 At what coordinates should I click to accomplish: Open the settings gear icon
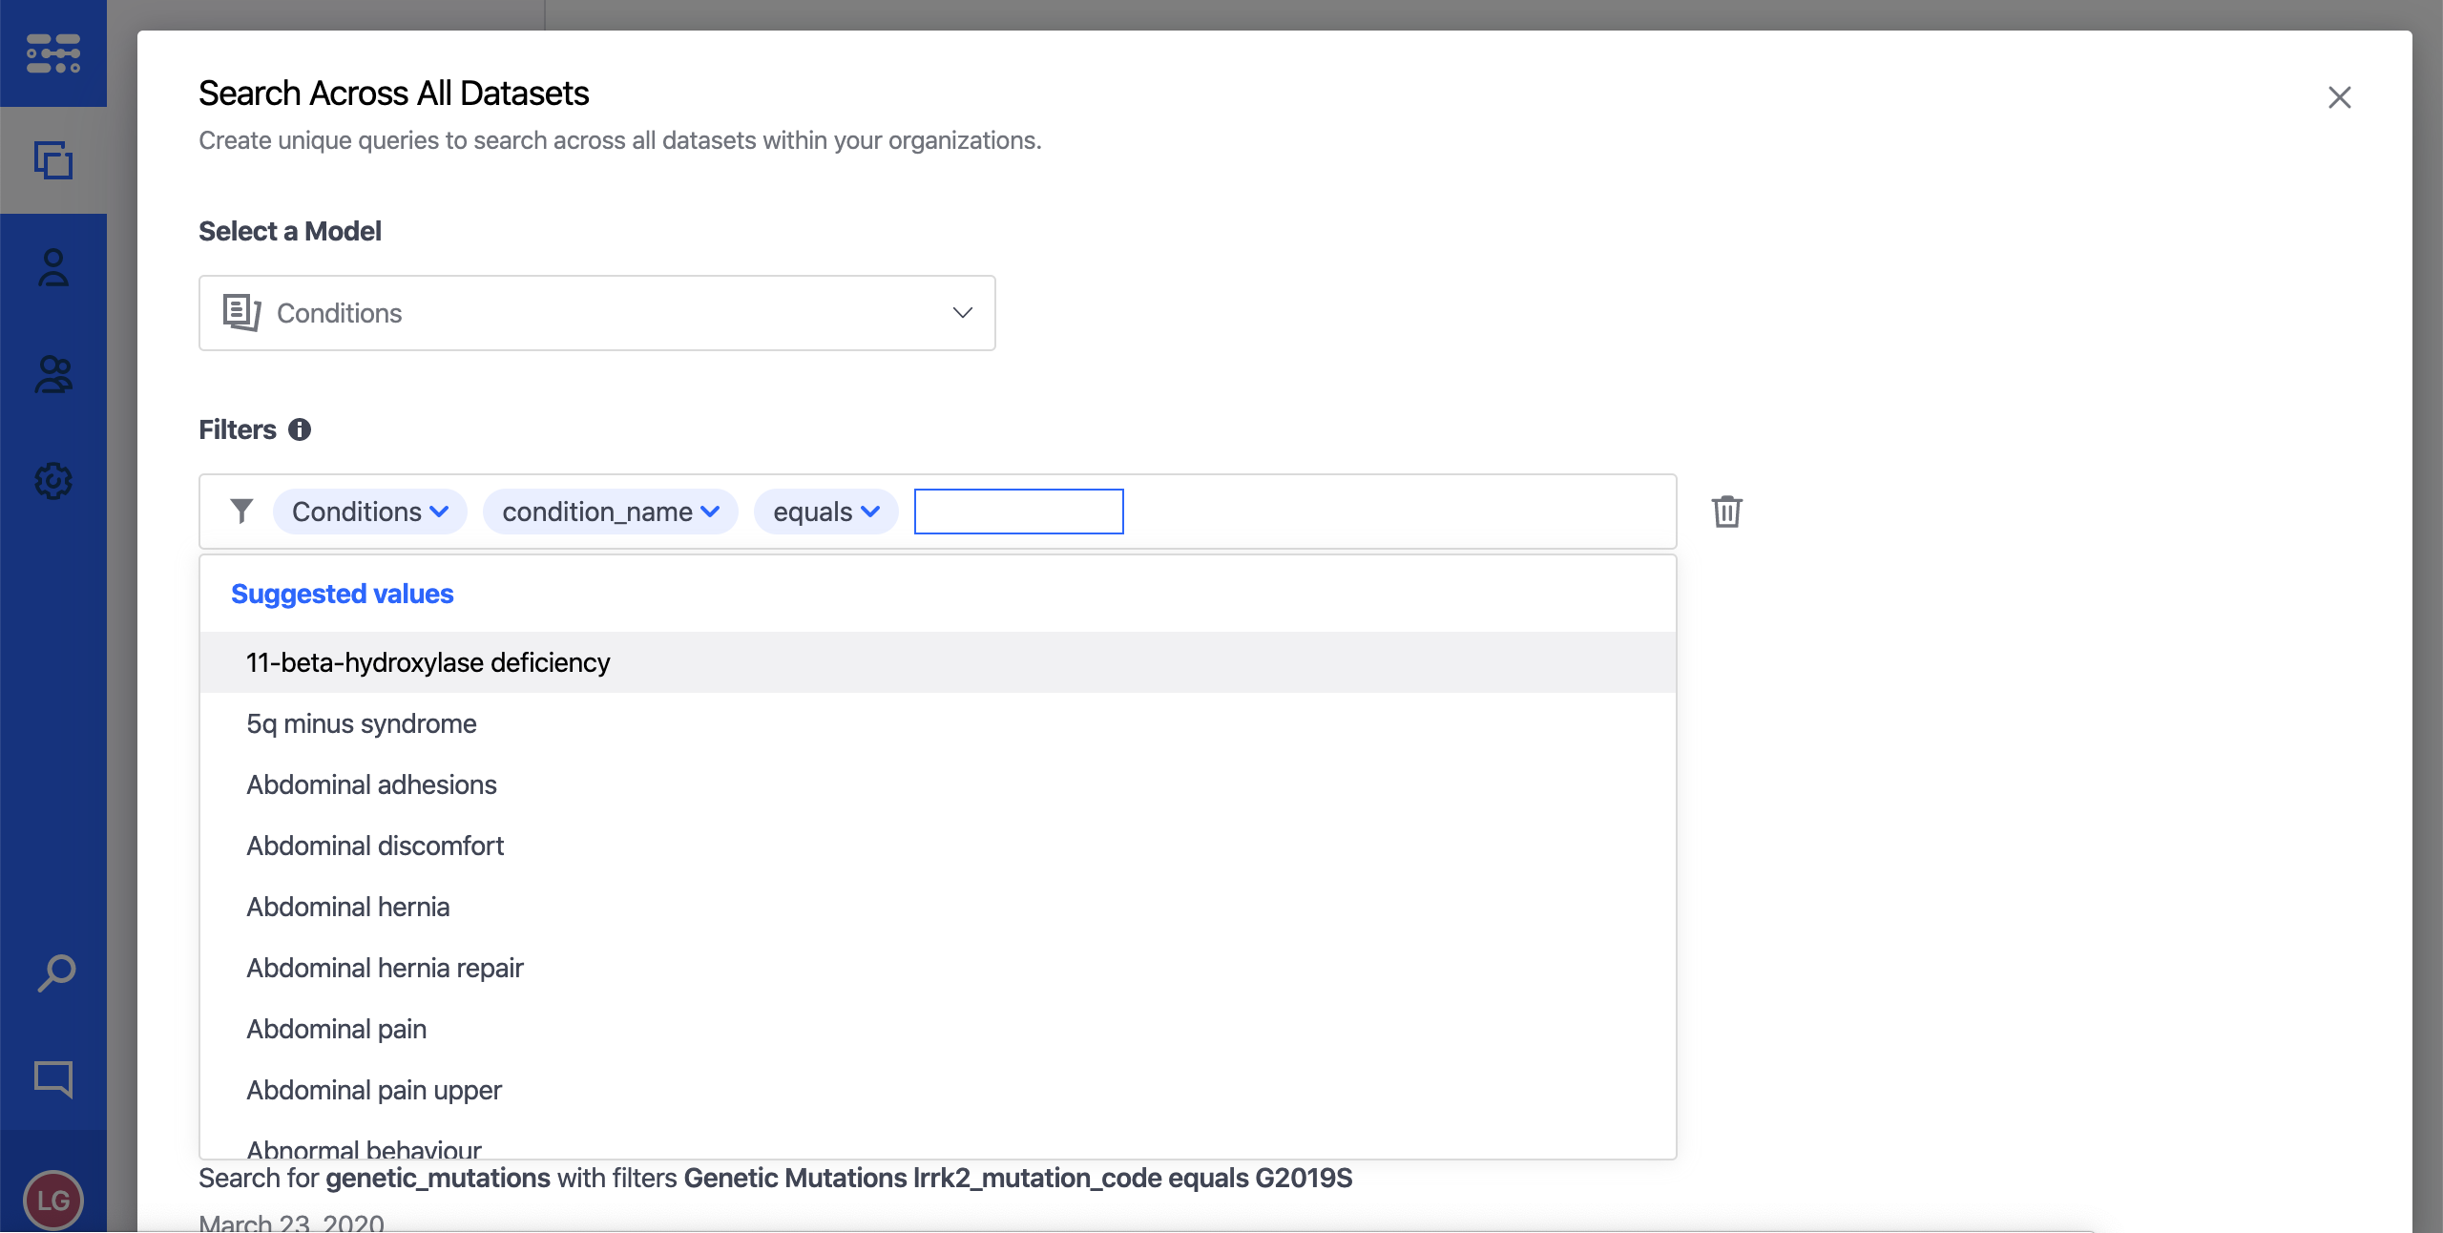pos(53,481)
